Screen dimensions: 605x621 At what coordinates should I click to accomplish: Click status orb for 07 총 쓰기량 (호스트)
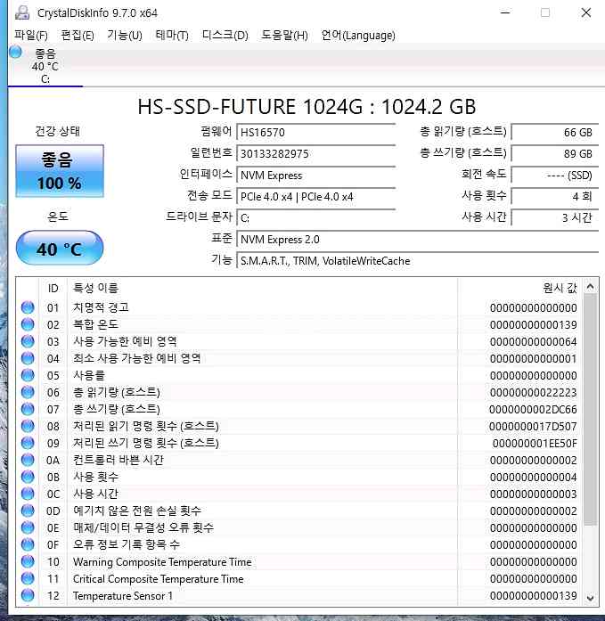28,409
